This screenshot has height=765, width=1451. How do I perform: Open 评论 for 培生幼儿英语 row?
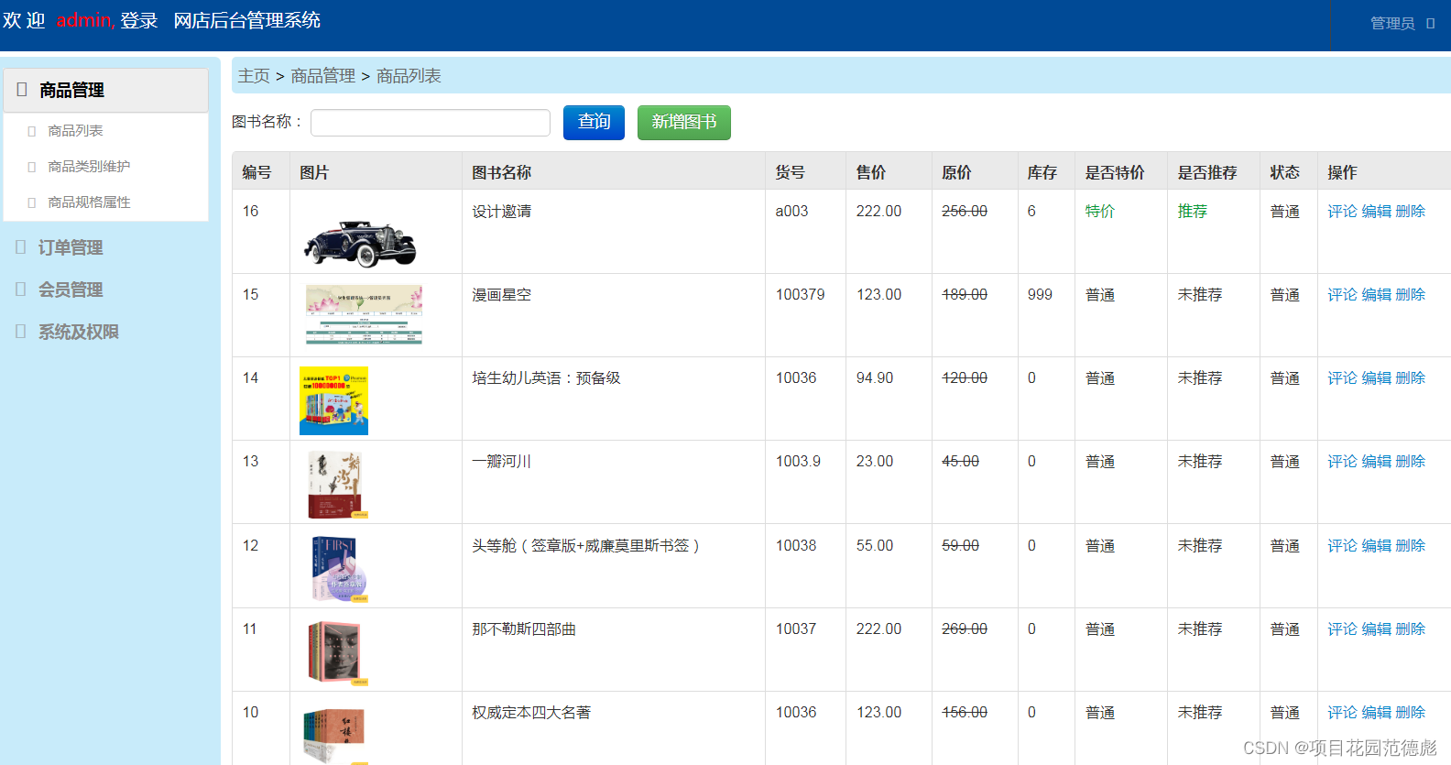pos(1342,378)
